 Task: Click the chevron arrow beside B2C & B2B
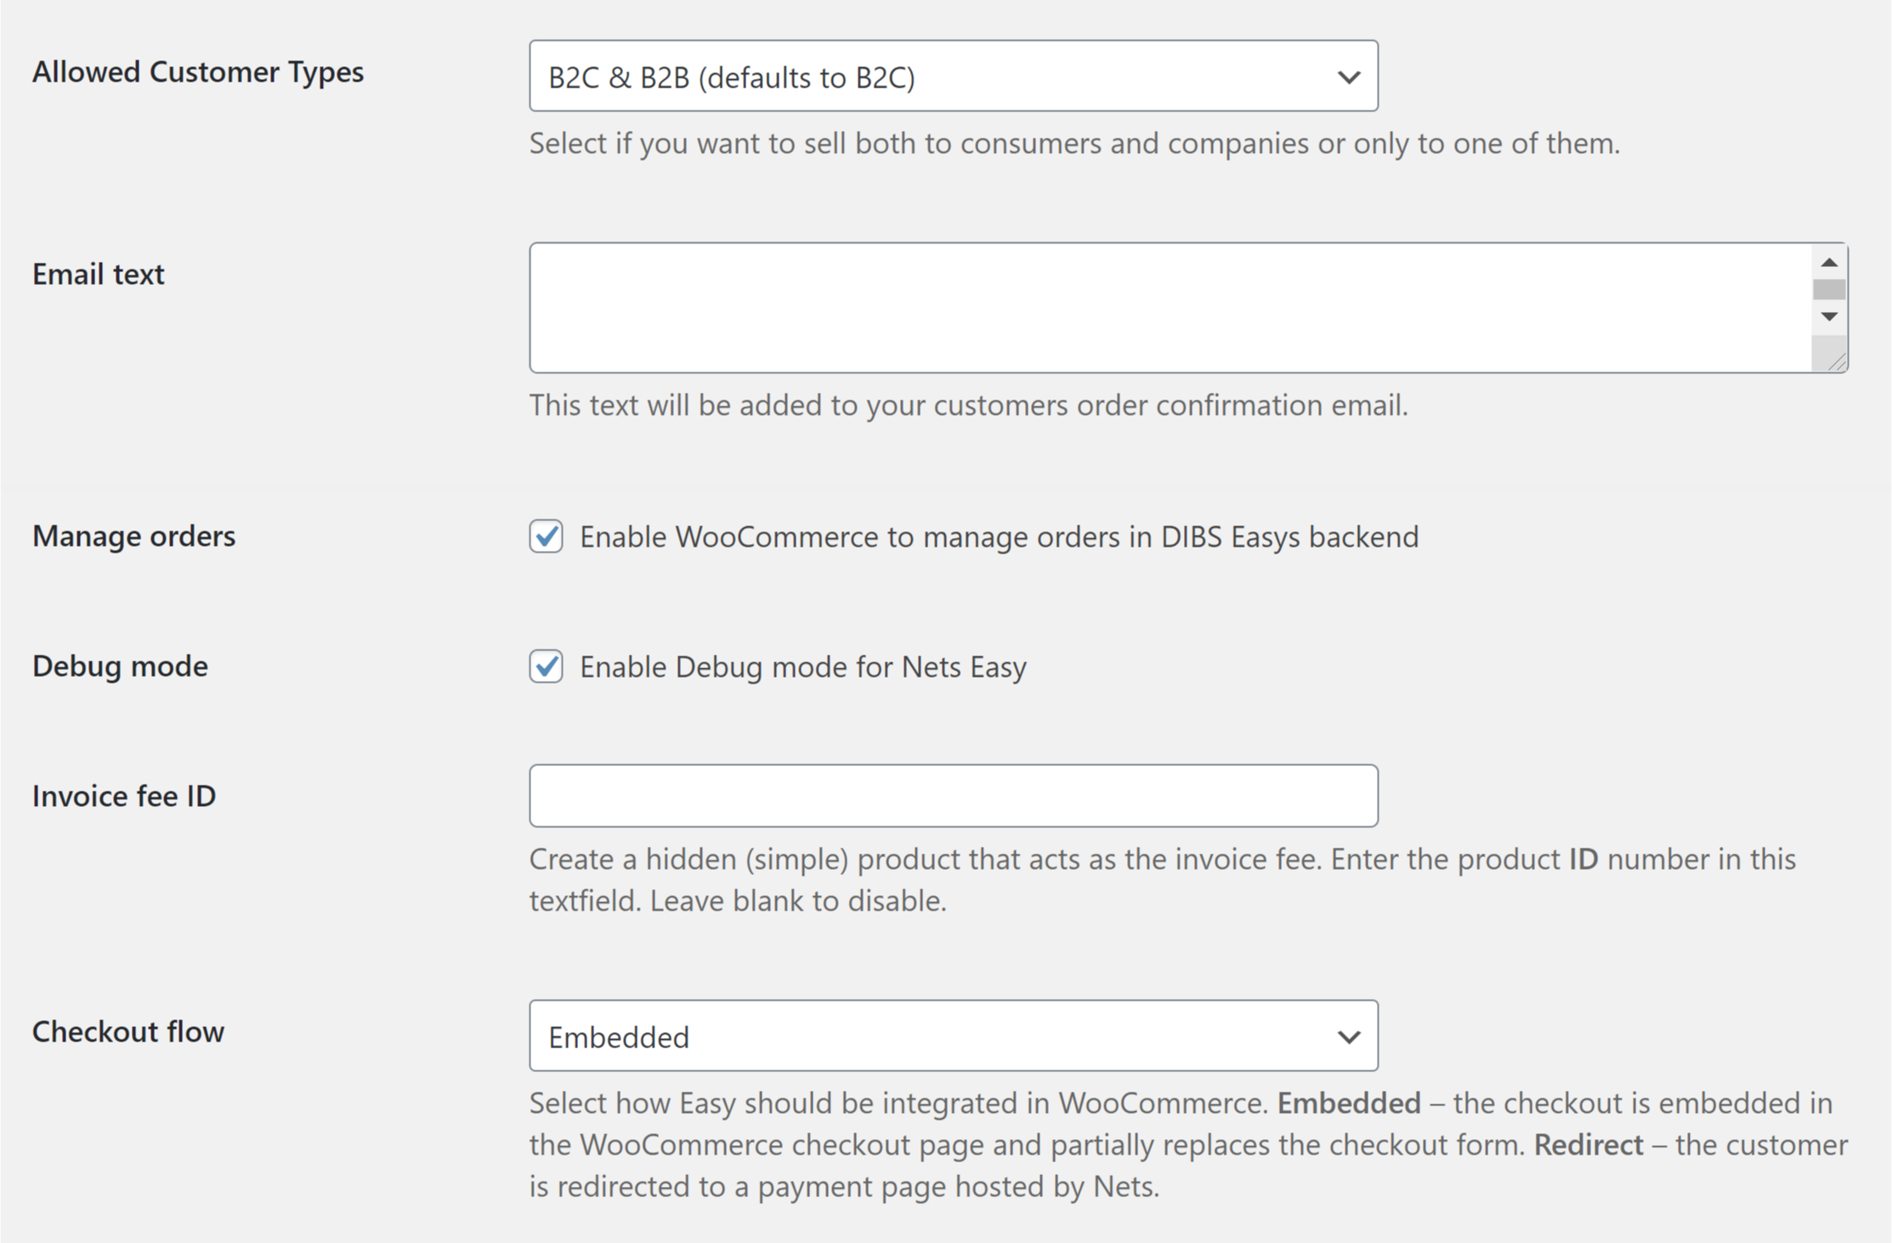coord(1349,77)
